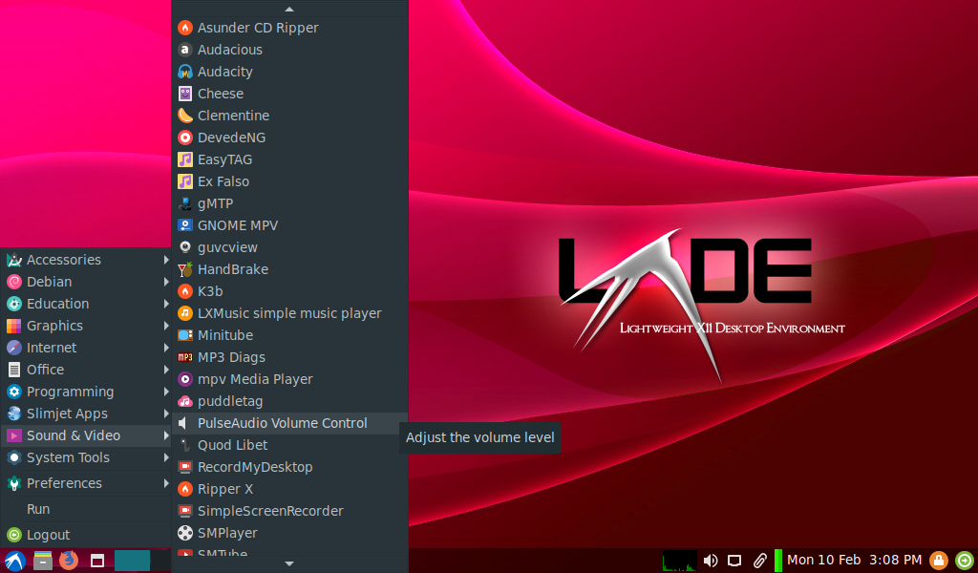Open mpv Media Player entry
The image size is (978, 573).
coord(289,379)
